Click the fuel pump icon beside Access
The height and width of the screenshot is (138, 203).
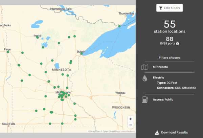(144, 99)
